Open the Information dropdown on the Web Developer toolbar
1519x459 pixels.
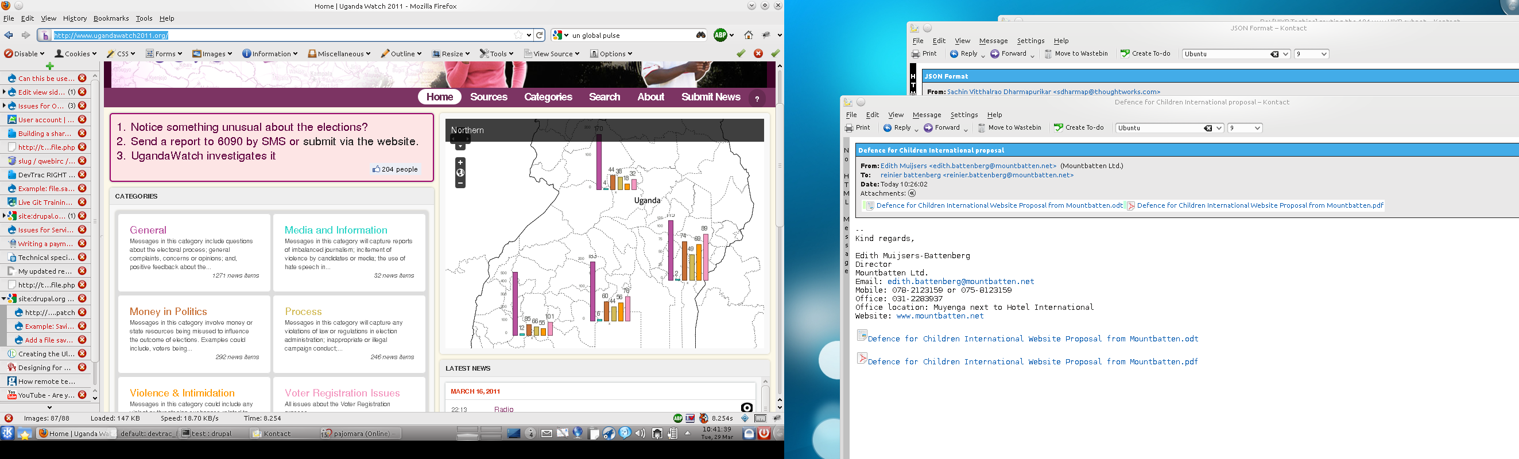[270, 53]
